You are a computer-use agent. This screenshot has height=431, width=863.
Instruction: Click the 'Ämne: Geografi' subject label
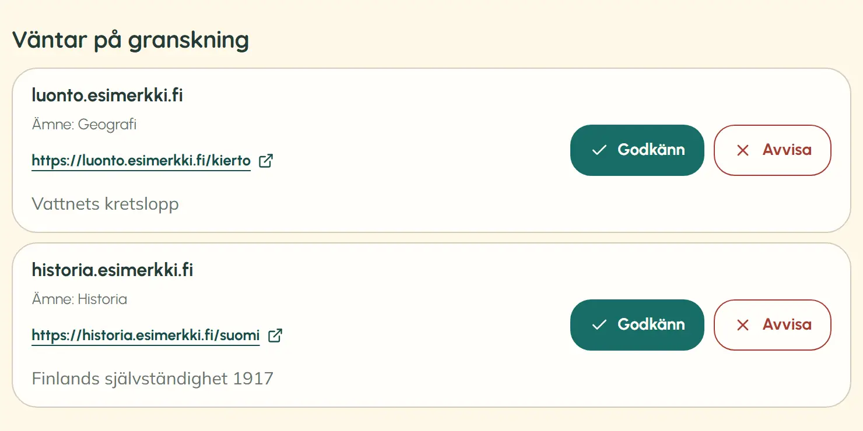point(84,125)
